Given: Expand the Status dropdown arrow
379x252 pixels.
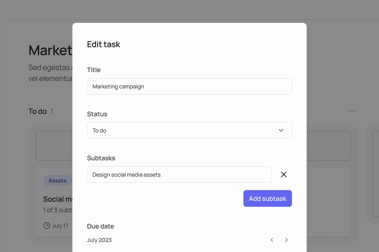Looking at the screenshot, I should 281,131.
